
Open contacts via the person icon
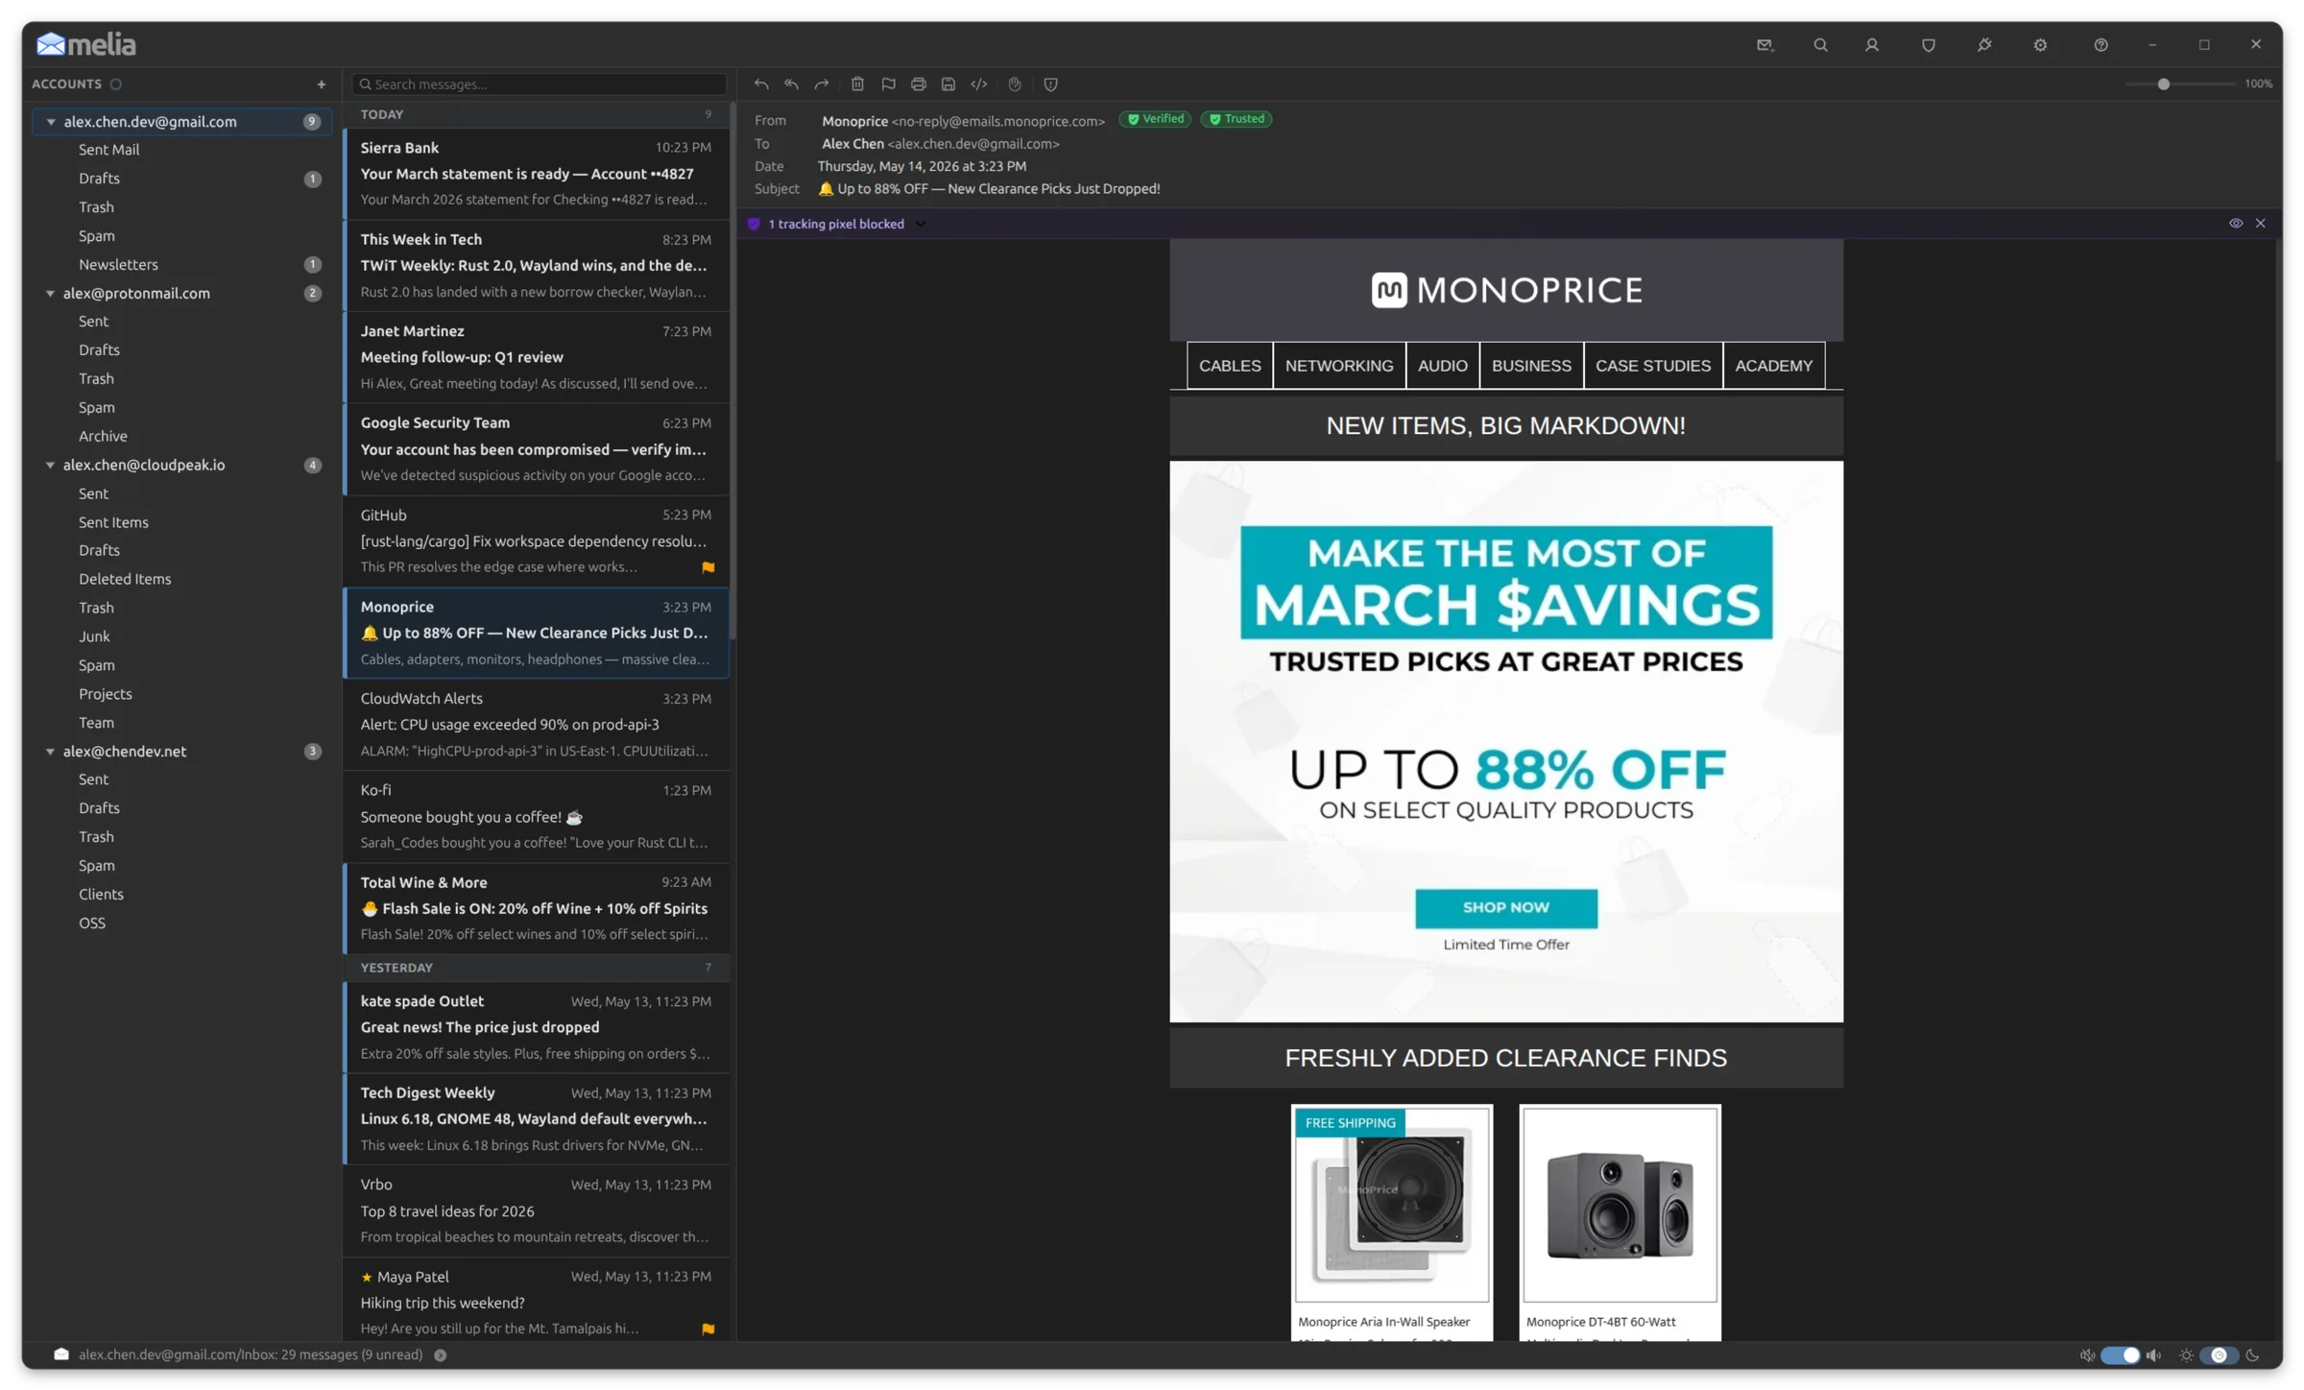[x=1872, y=45]
